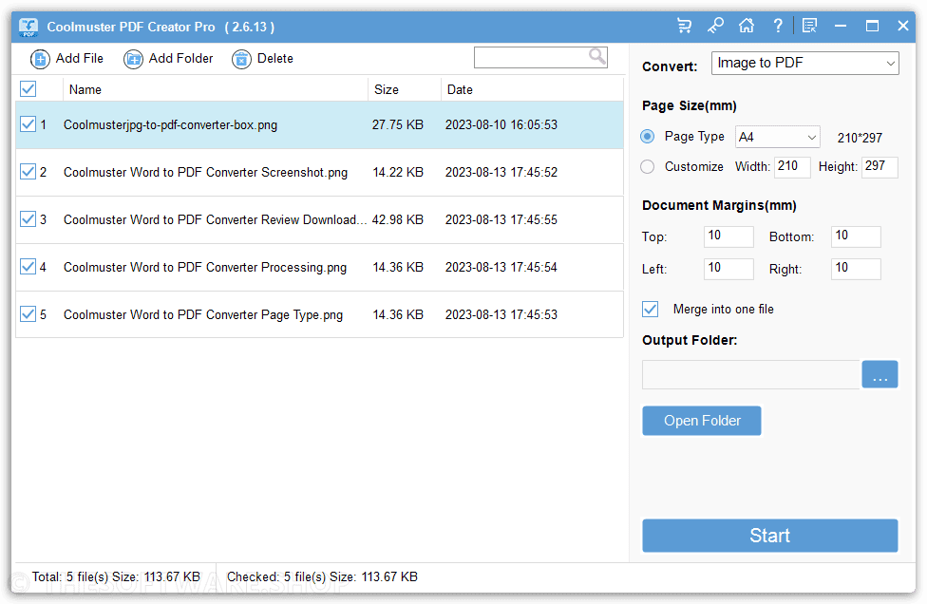Uncheck file 3 Converter Review Download
927x604 pixels.
click(28, 219)
